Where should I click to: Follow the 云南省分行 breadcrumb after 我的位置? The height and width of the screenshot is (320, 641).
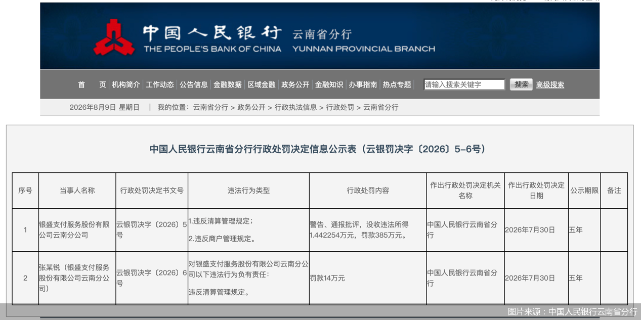tap(210, 107)
